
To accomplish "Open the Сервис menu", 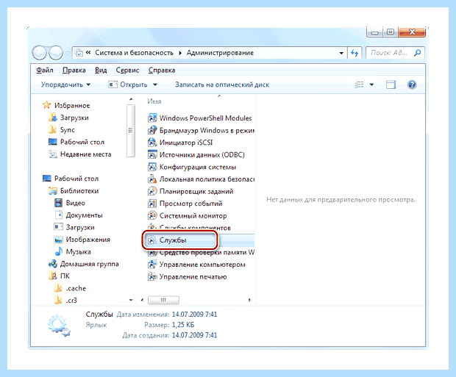I will click(127, 70).
